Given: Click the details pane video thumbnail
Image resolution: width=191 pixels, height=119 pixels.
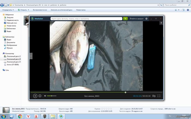Looking at the screenshot, I should pos(6,110).
